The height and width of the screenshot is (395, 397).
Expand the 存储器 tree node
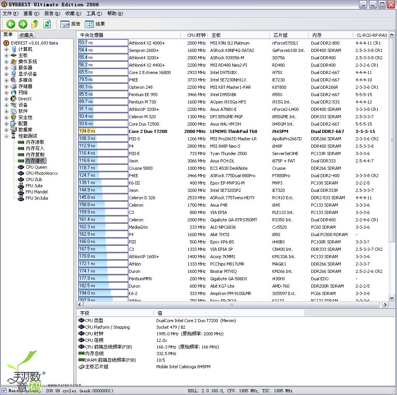click(x=6, y=86)
